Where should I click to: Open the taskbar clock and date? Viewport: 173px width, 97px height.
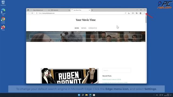coord(167,95)
